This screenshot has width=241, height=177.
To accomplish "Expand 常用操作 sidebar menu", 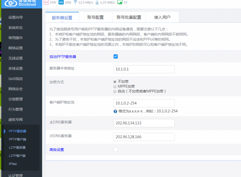I will pos(16,38).
